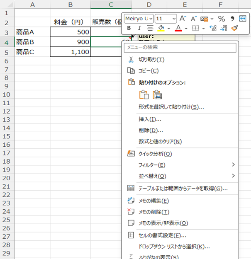
Task: Apply percent style format
Action: [222, 19]
